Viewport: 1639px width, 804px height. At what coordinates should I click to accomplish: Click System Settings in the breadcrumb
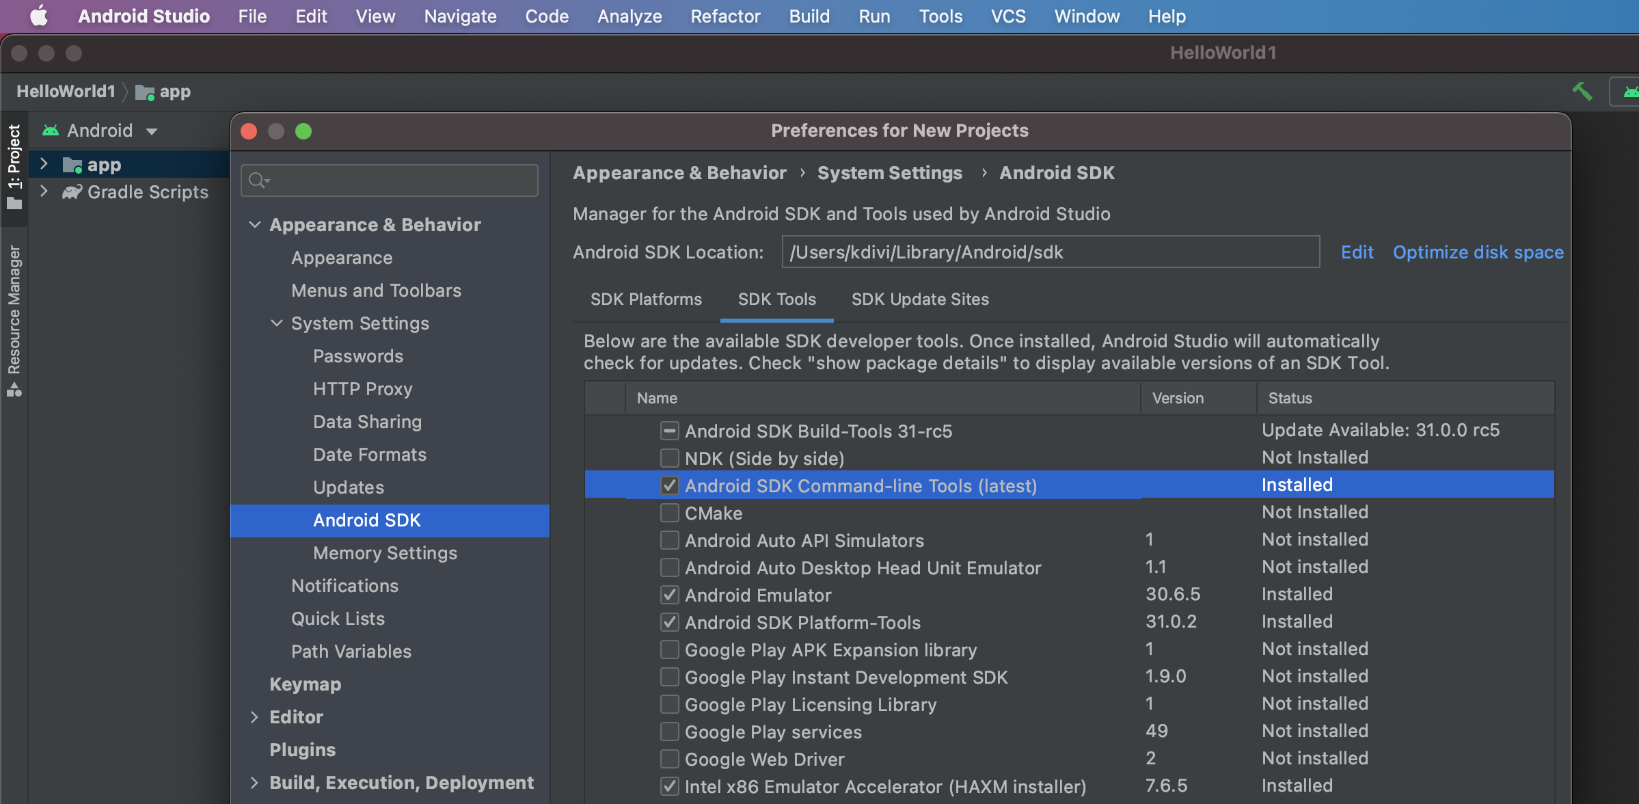point(889,173)
